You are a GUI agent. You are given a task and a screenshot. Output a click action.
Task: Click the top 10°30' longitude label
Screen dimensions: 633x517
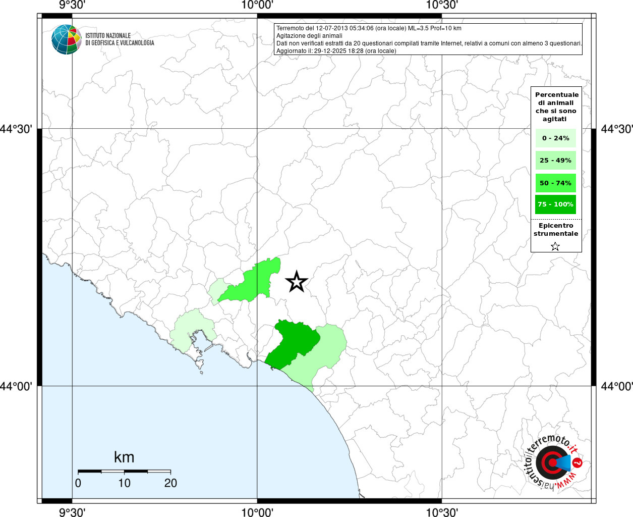pyautogui.click(x=442, y=5)
